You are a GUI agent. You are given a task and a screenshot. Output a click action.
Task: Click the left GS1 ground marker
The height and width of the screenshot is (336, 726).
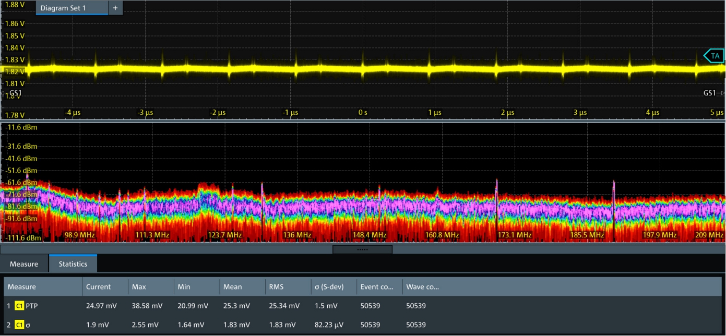(15, 93)
